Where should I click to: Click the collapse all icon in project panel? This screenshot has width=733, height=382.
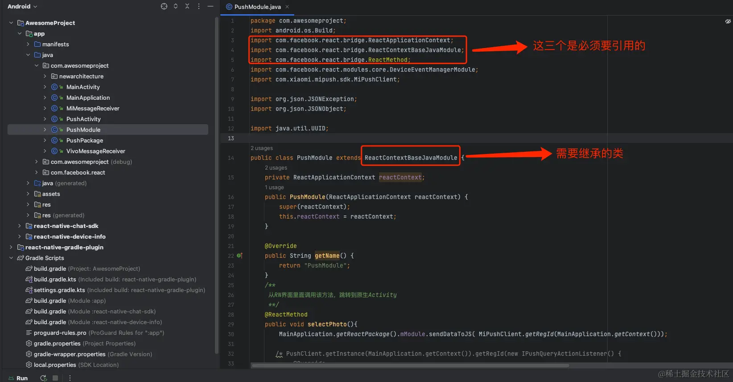187,6
